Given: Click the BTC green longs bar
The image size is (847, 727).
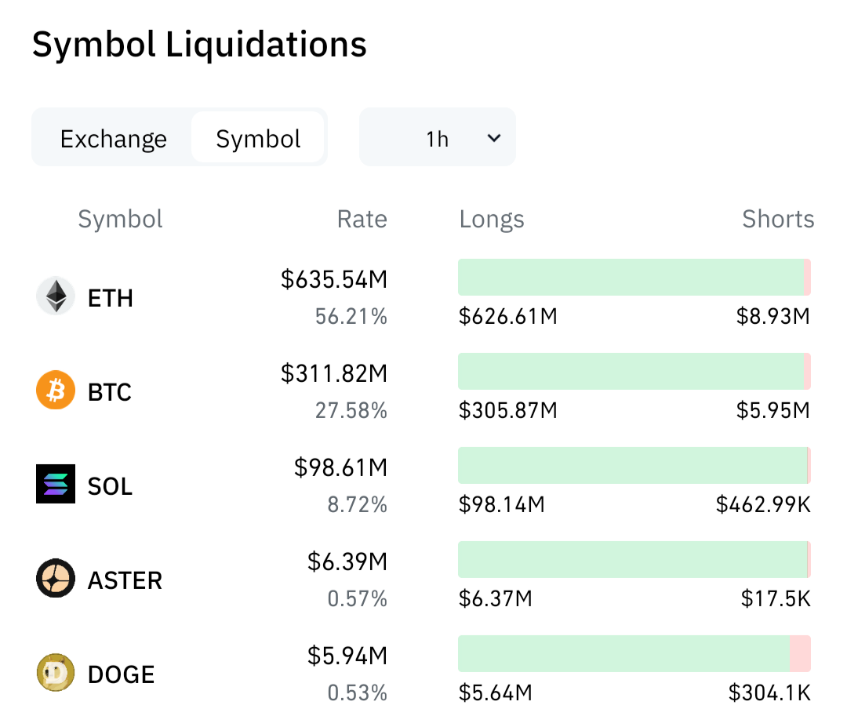Looking at the screenshot, I should [x=631, y=371].
